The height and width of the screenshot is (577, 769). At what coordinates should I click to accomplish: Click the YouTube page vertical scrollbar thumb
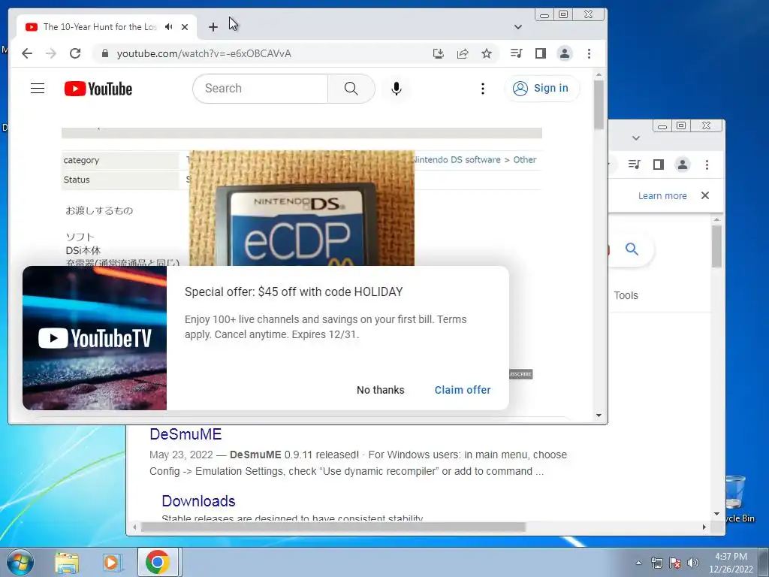pos(599,104)
